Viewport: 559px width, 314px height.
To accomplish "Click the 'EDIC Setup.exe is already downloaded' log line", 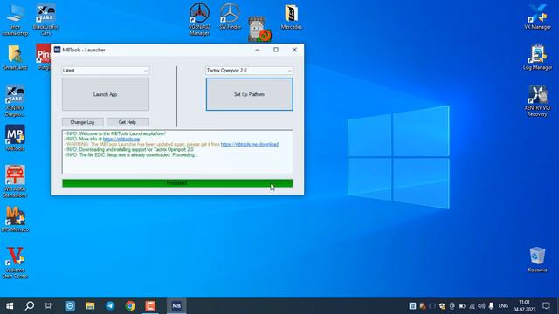I will (131, 155).
